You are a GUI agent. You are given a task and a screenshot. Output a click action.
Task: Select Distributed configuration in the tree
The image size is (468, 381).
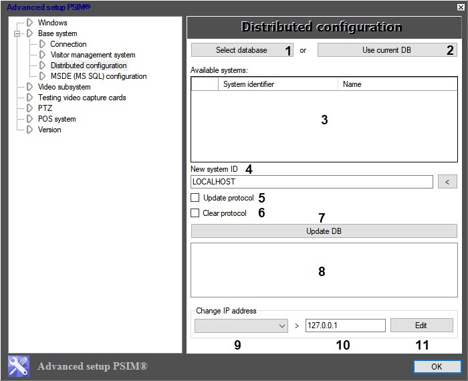click(x=89, y=66)
